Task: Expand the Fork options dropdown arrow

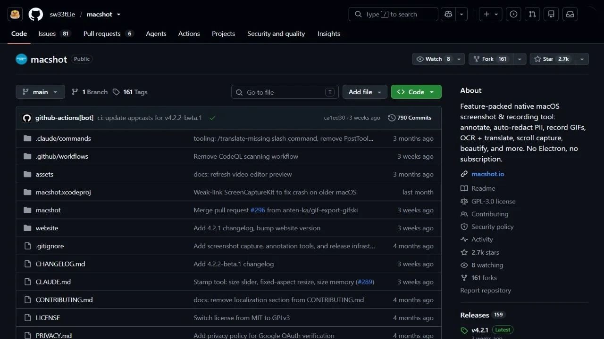Action: click(x=520, y=59)
